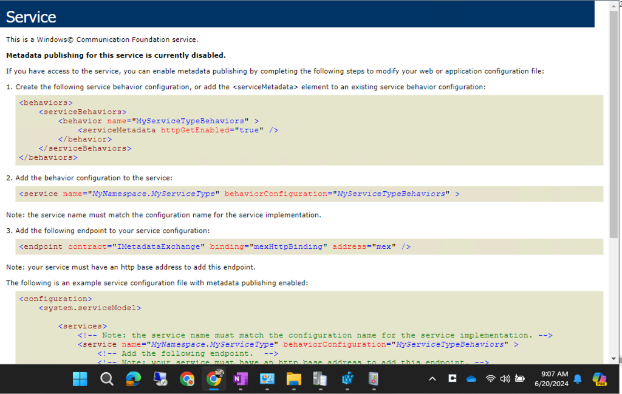
Task: Launch Copilot preview from the taskbar
Action: tap(600, 379)
